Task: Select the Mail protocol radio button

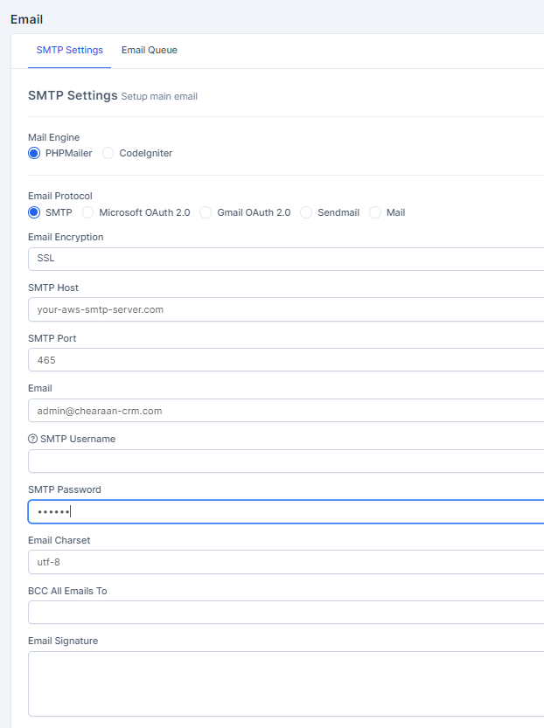Action: coord(375,212)
